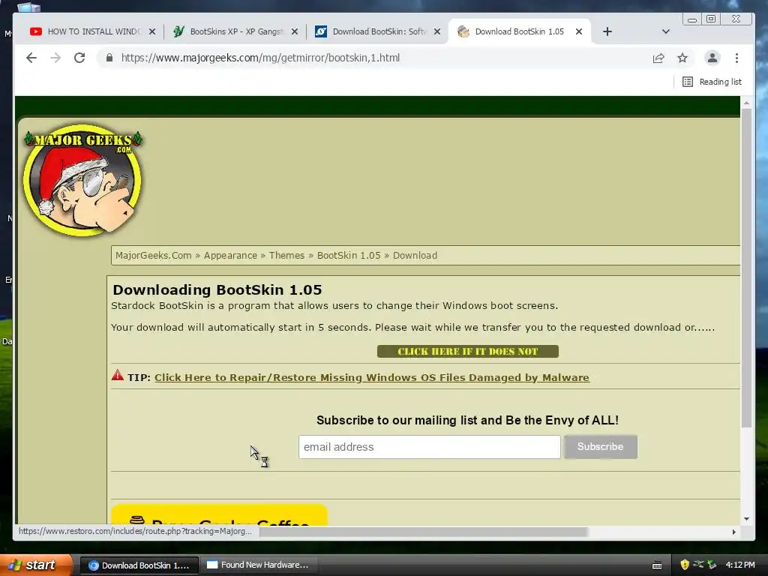Reload the current MajorGeeks page

tap(79, 58)
